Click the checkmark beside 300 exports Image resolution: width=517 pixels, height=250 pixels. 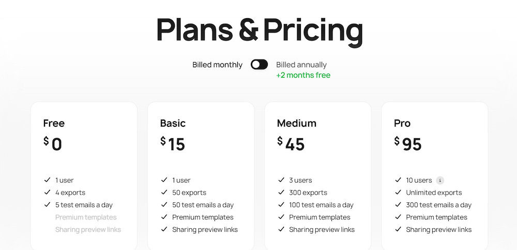(x=281, y=192)
